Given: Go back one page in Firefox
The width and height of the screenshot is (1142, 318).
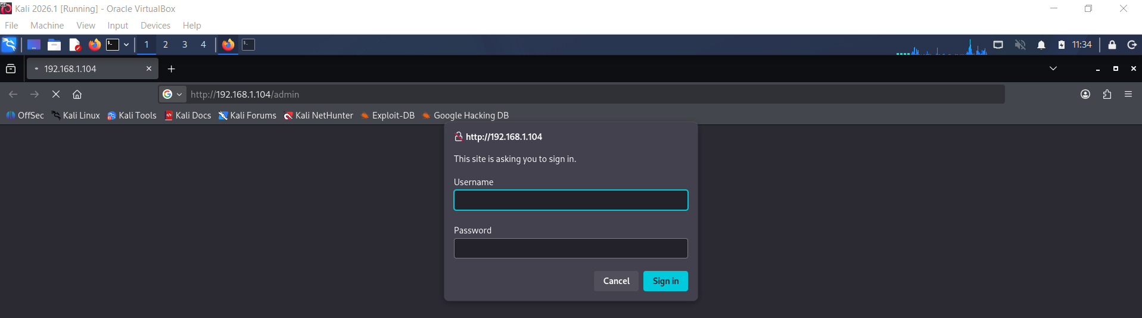Looking at the screenshot, I should pyautogui.click(x=13, y=94).
